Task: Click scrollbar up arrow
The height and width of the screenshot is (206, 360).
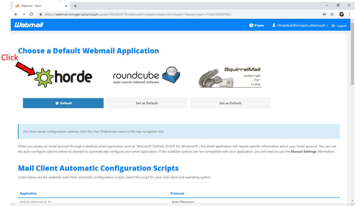Action: tap(352, 21)
